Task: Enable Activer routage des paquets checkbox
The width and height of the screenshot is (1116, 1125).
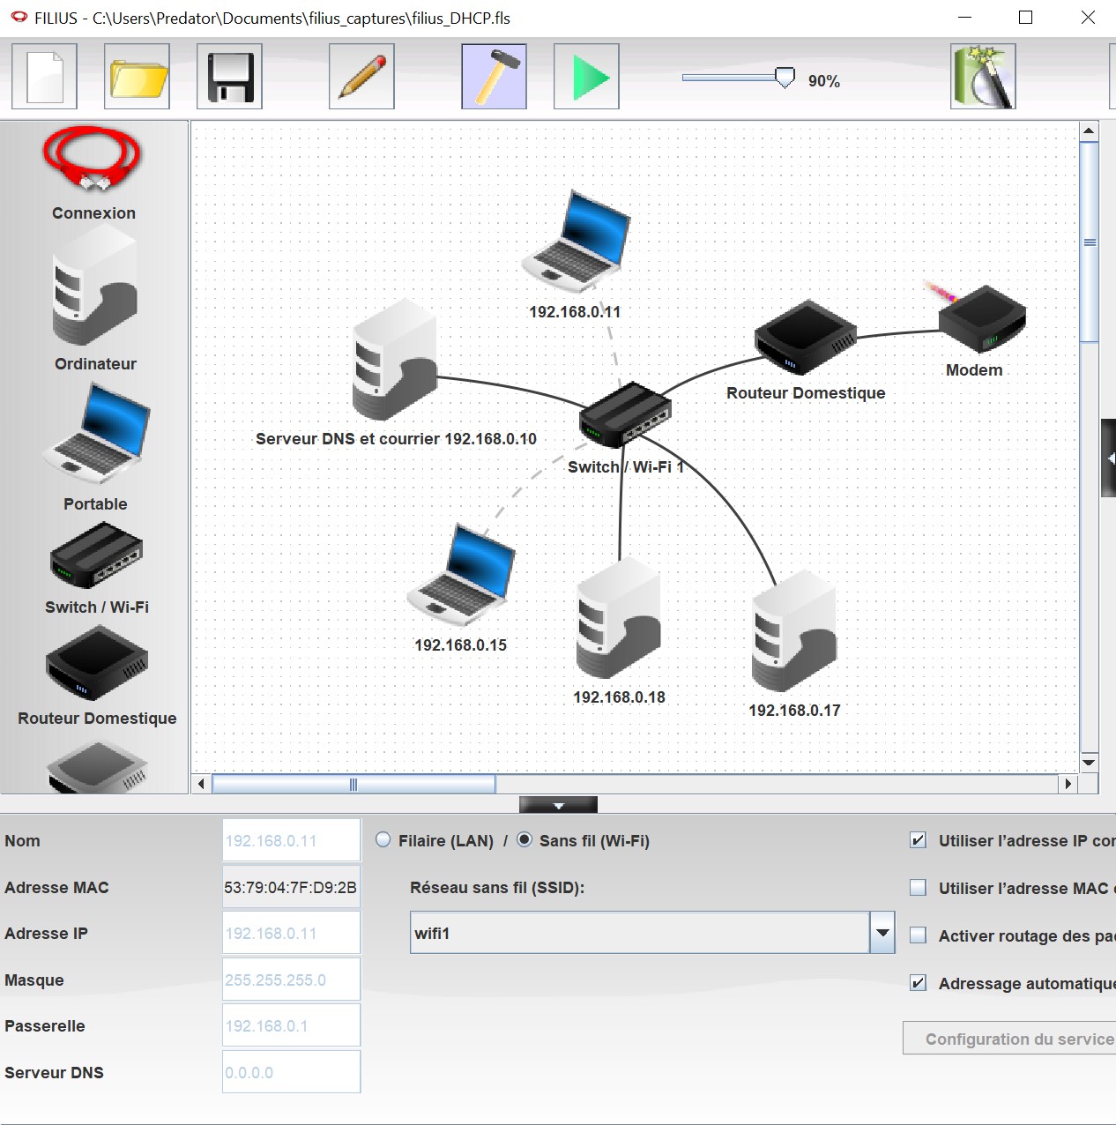Action: pos(919,935)
